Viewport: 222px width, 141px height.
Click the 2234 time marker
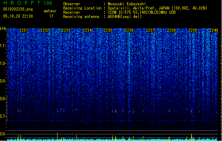87,30
